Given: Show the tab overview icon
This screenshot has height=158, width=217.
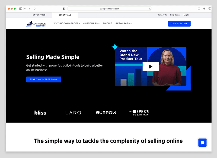Looking at the screenshot, I should tap(210, 9).
